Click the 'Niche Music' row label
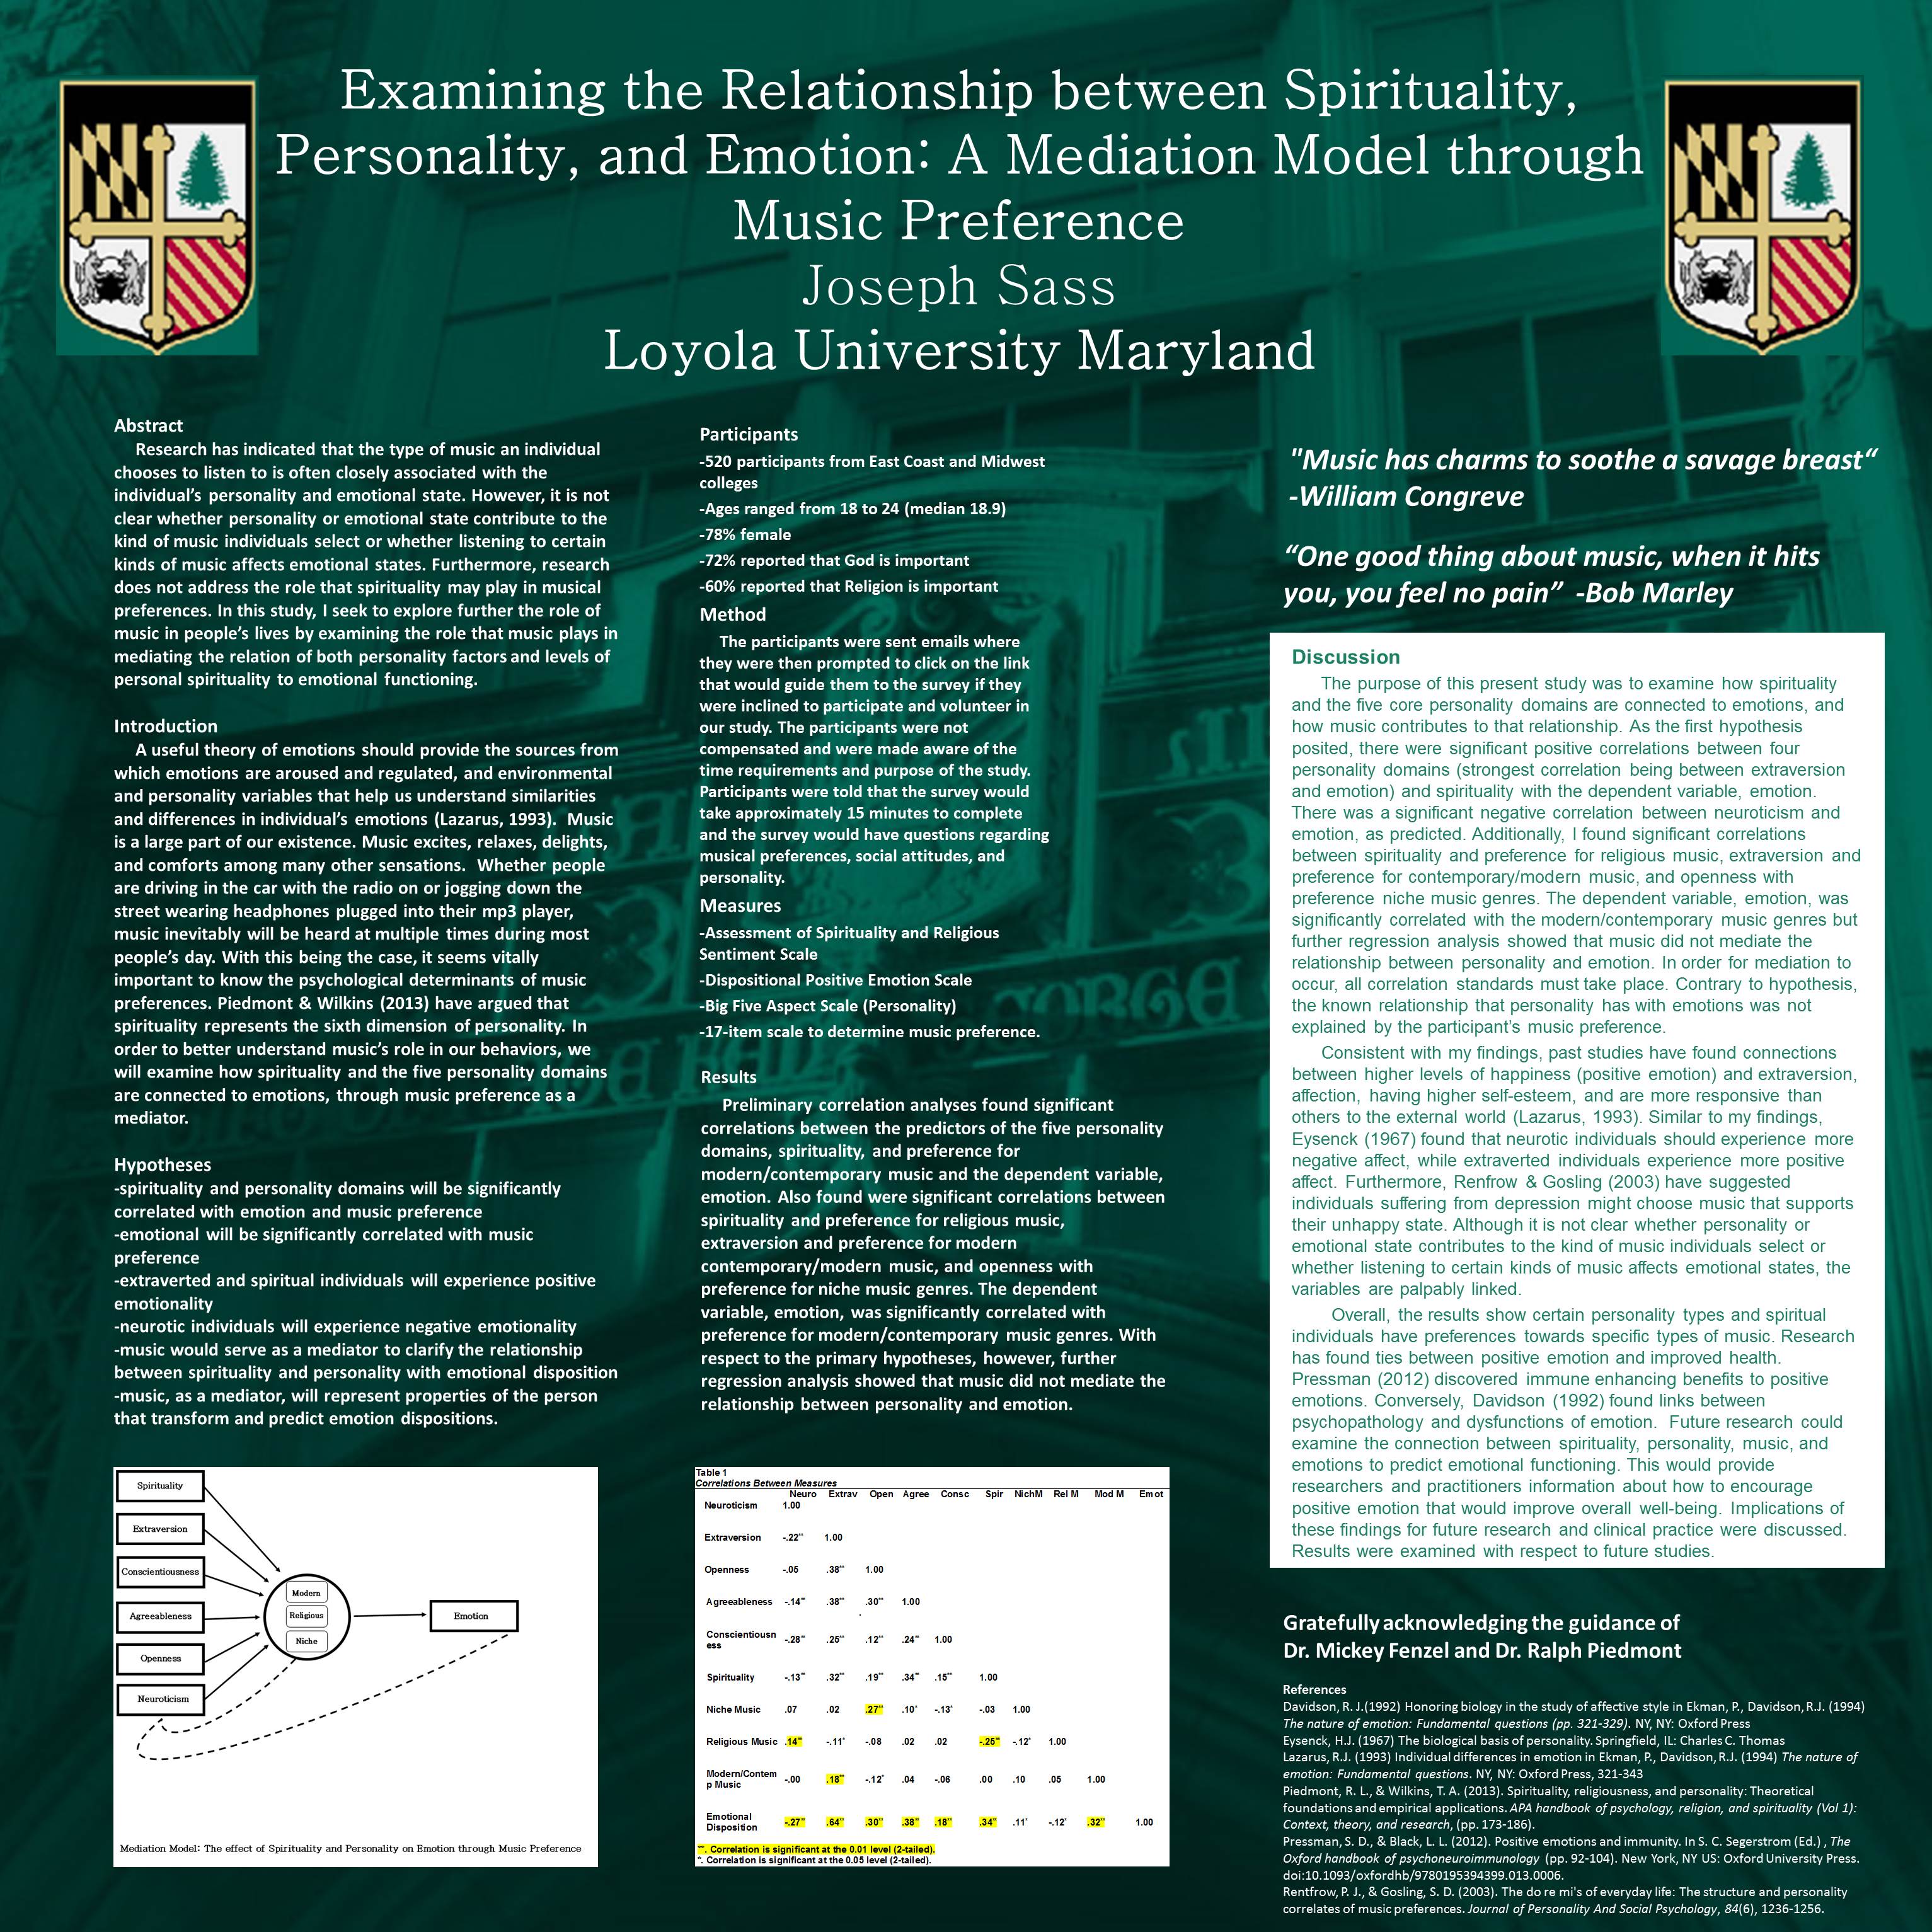The height and width of the screenshot is (1932, 1932). click(x=733, y=1709)
